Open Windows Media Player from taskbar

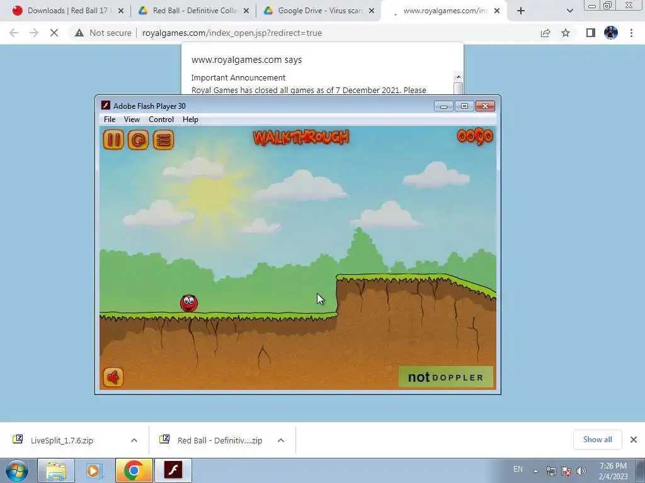click(94, 470)
